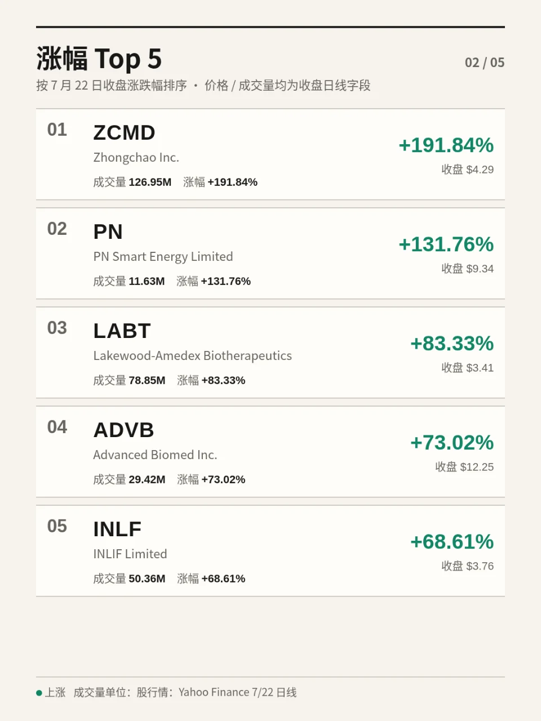Click the green 上涨 legend dot
Screen dimensions: 541x721
point(39,693)
